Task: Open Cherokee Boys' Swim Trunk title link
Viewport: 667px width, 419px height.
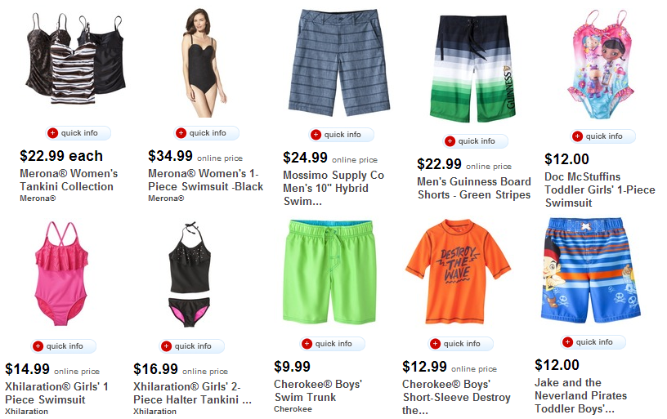Action: click(318, 390)
